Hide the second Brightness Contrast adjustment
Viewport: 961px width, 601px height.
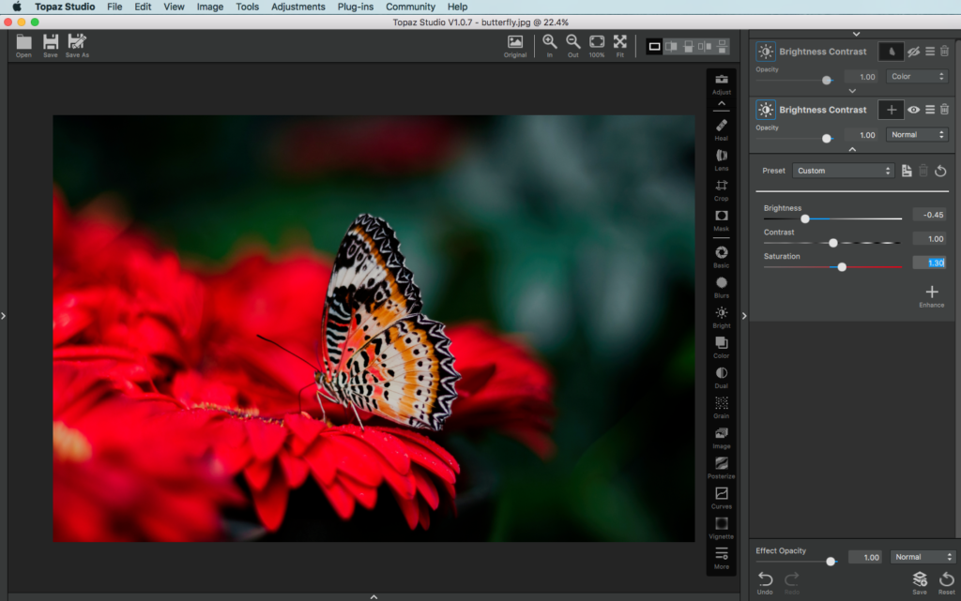[x=913, y=110]
